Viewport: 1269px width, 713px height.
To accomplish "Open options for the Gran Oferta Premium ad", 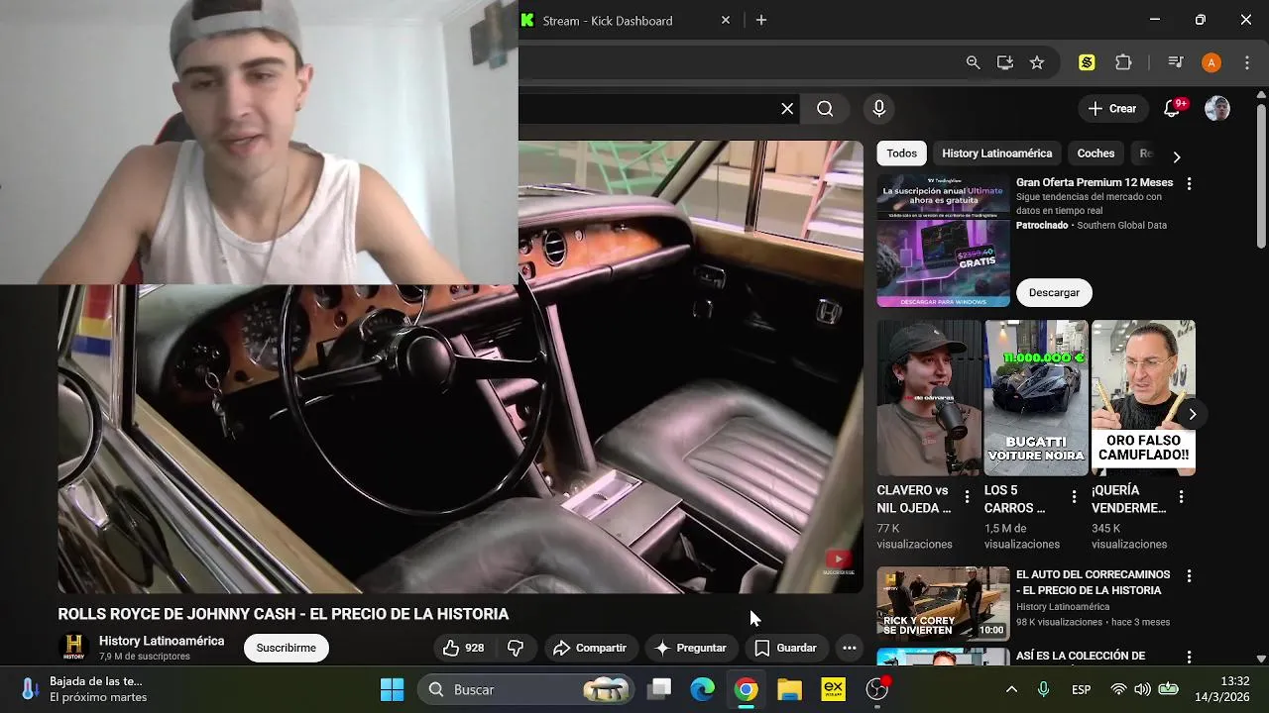I will point(1189,183).
